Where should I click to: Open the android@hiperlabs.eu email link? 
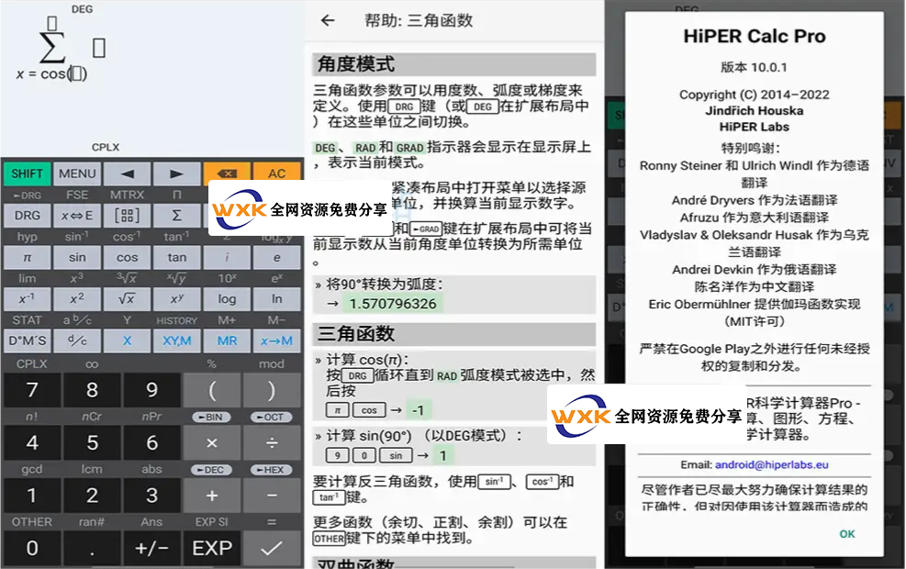tap(772, 465)
